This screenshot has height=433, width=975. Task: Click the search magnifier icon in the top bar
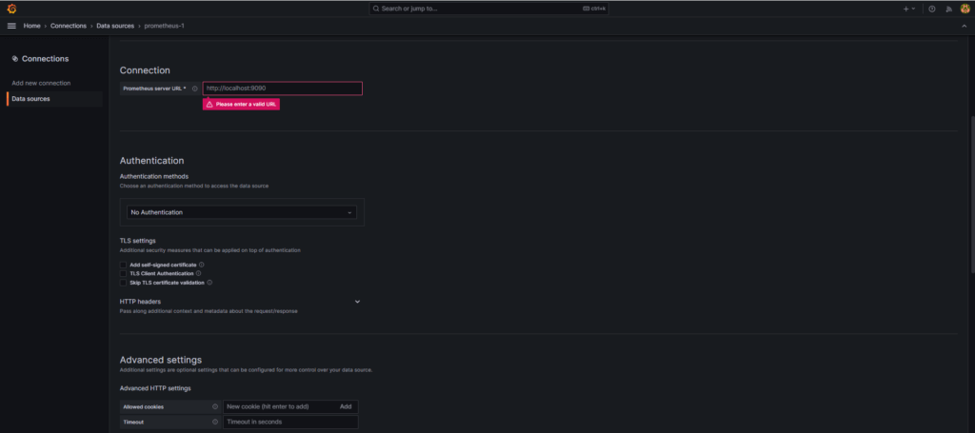[376, 9]
